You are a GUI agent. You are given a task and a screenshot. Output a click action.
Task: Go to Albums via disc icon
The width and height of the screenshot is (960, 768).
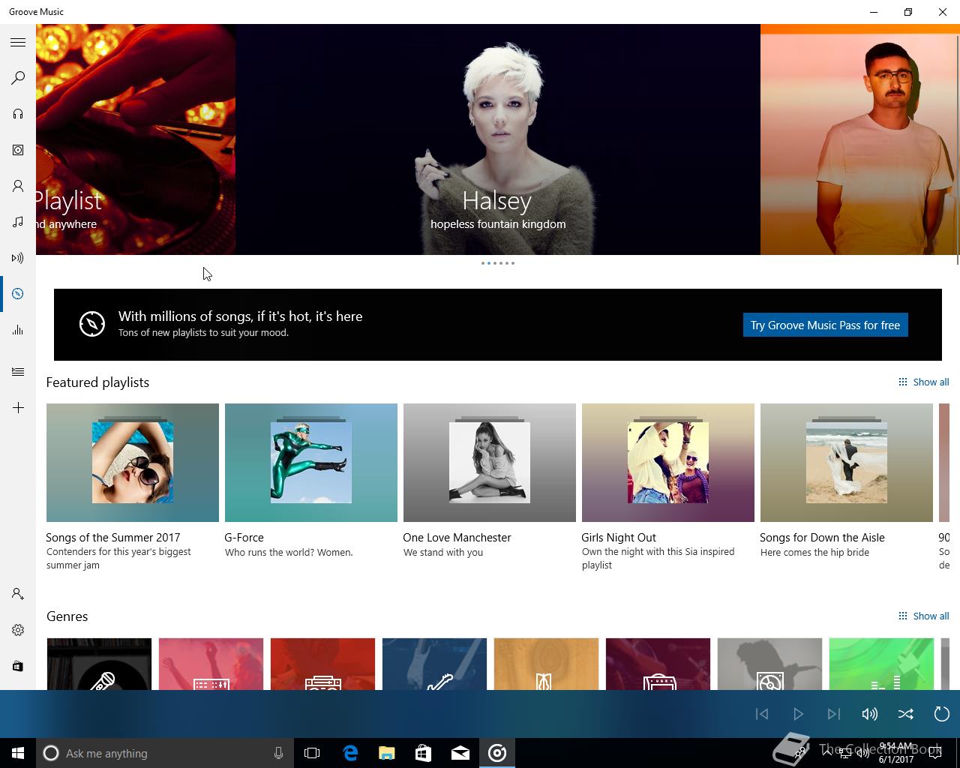[x=18, y=150]
